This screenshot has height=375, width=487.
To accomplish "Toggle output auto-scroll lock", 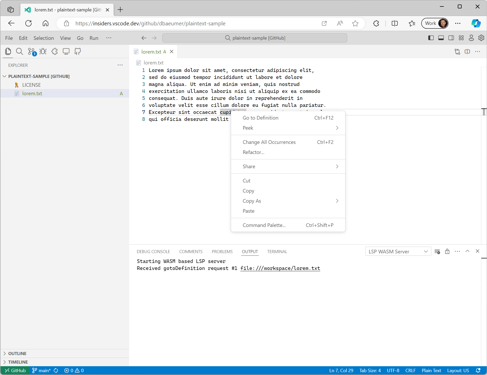I will click(x=447, y=251).
